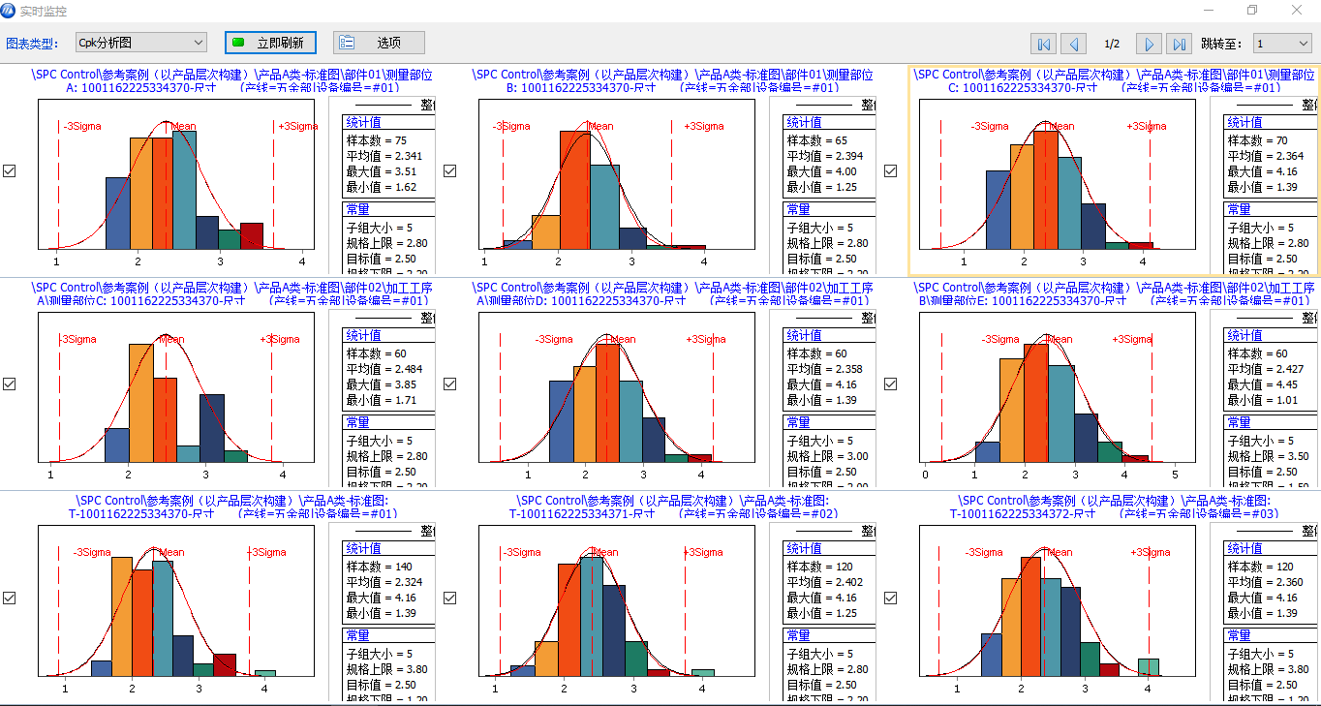Image resolution: width=1321 pixels, height=706 pixels.
Task: Click the red bar in chart A histogram
Action: (252, 235)
